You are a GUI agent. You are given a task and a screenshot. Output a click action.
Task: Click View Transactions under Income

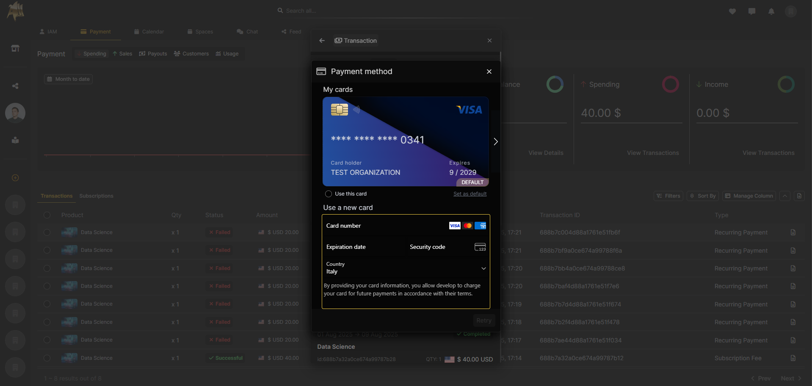(x=768, y=153)
